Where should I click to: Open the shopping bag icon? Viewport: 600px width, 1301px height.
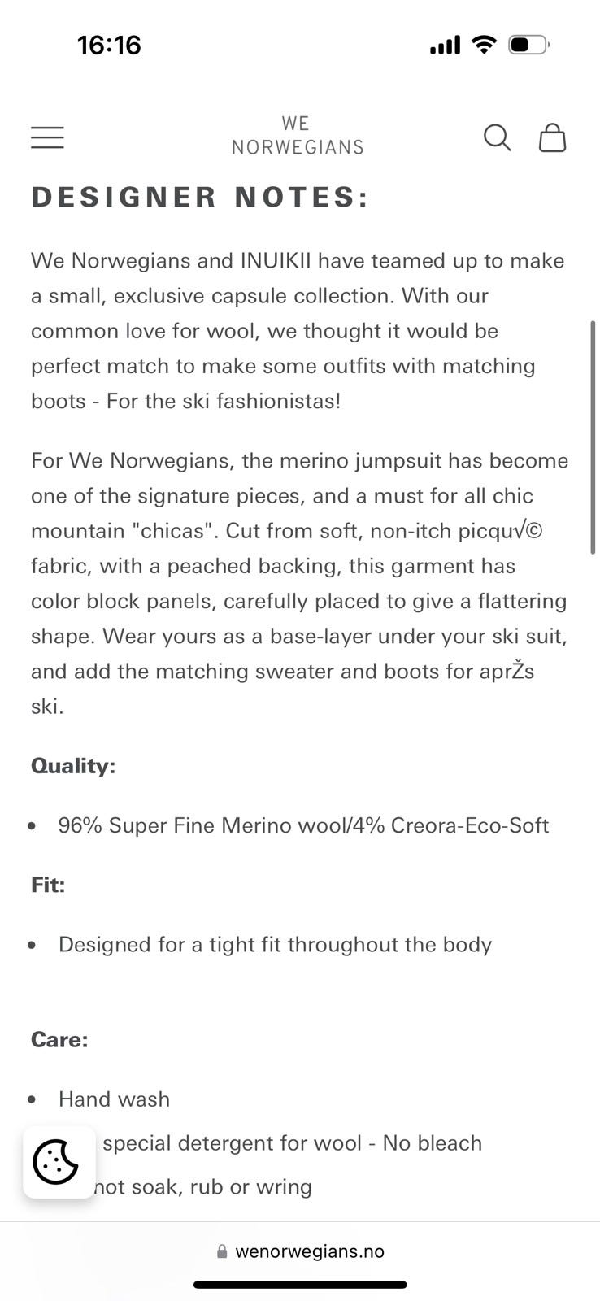point(552,137)
